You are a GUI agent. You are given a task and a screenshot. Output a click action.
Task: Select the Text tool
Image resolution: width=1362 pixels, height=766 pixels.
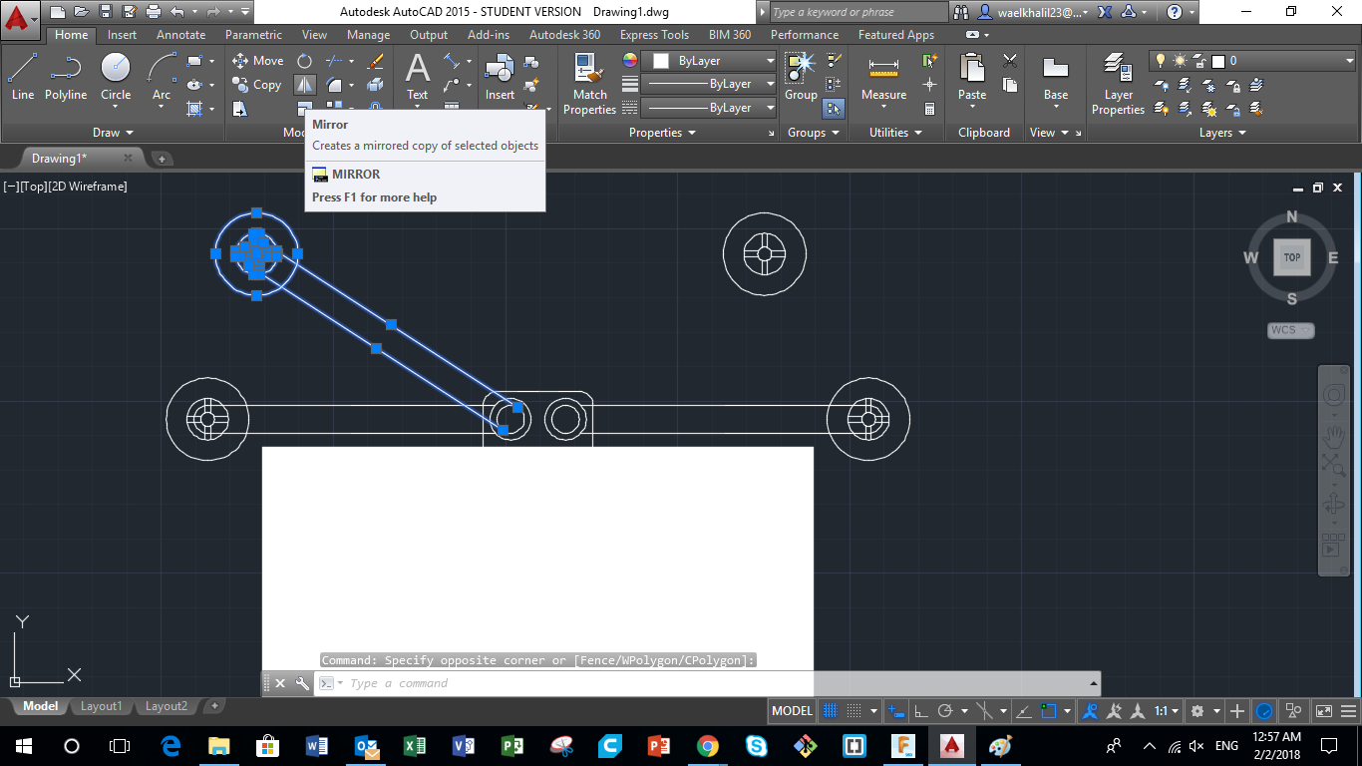[x=418, y=77]
